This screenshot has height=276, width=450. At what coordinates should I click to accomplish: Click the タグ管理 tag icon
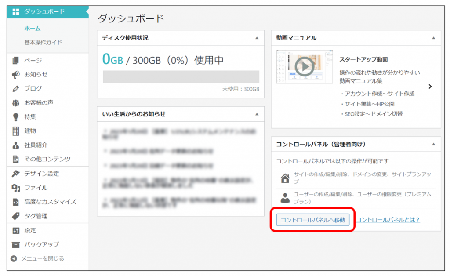tap(16, 216)
